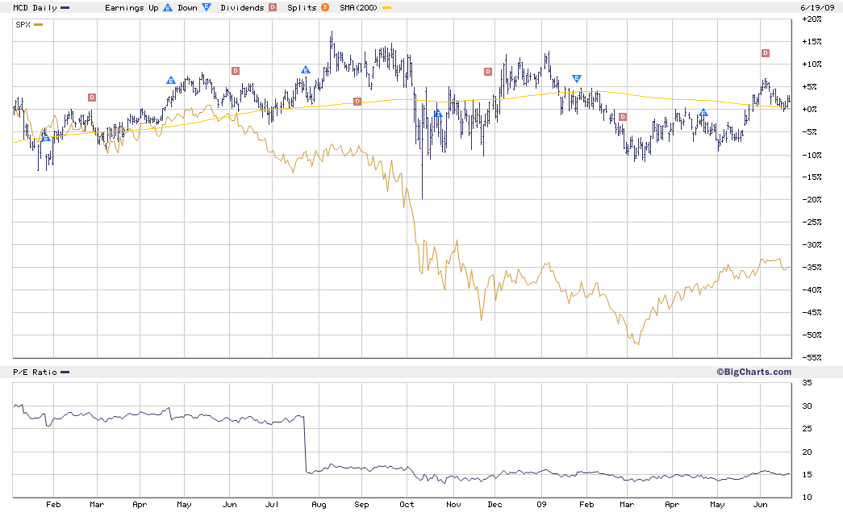Select the dividend marker in late November 2008
The image size is (843, 512).
coord(488,72)
